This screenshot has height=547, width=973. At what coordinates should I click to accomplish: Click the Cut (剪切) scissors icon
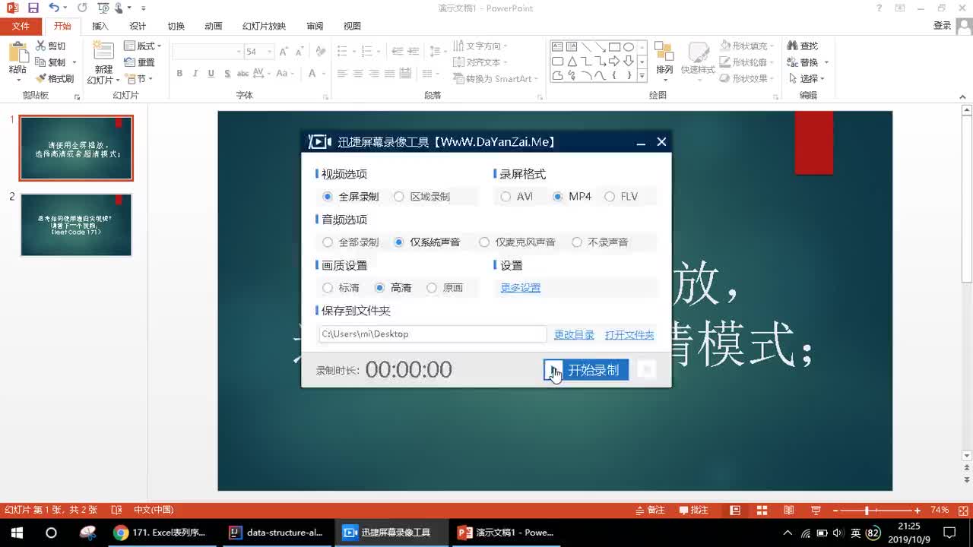(x=41, y=46)
